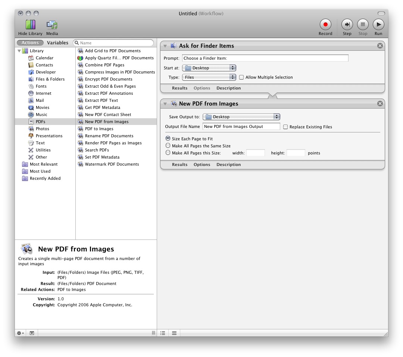Enable Replace Existing Files checkbox
The image size is (403, 357).
pos(285,127)
